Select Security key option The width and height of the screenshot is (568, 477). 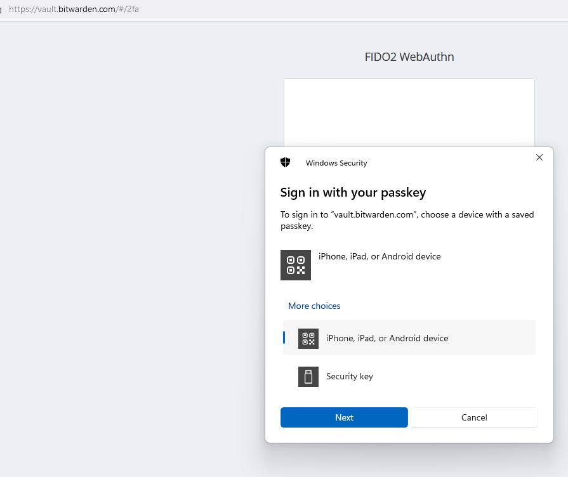[x=409, y=377]
